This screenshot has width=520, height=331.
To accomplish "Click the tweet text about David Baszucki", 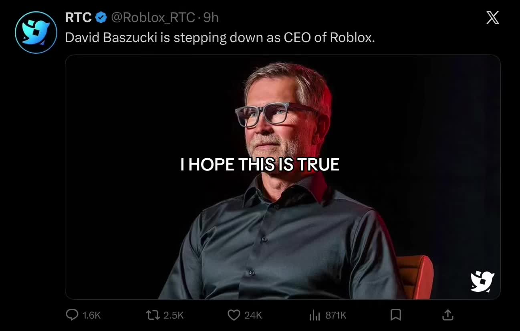I will (220, 38).
